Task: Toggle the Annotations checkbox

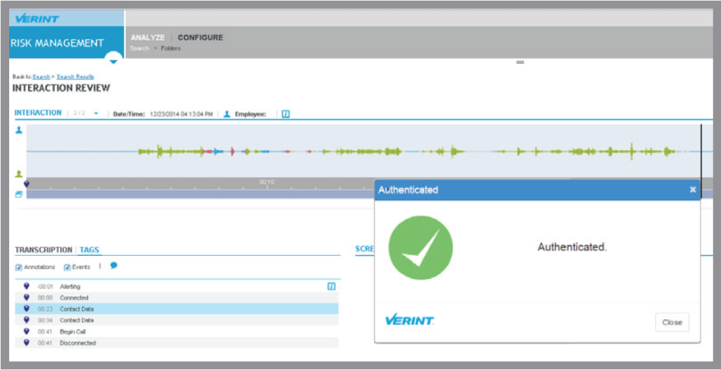Action: tap(19, 267)
